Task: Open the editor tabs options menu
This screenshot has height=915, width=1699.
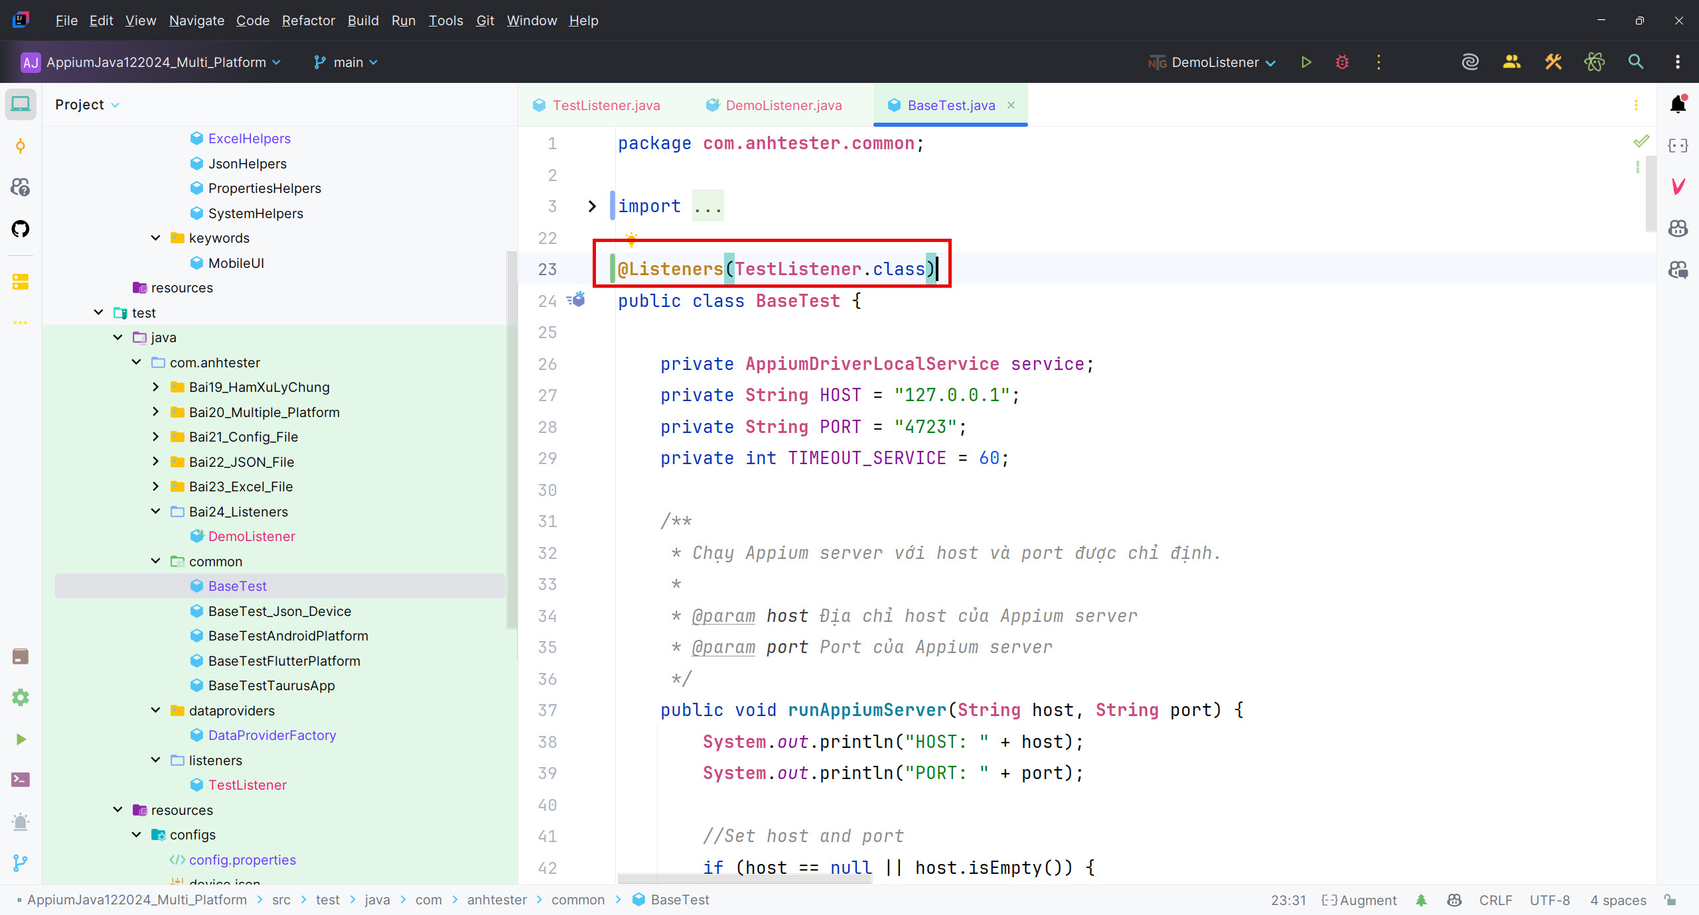Action: tap(1636, 105)
